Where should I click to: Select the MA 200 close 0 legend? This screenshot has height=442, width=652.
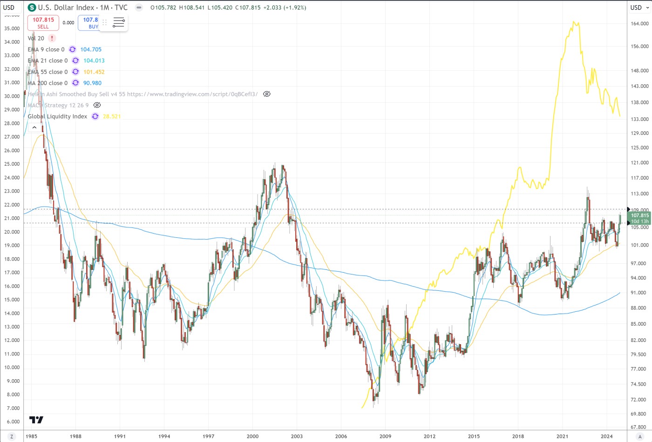(48, 83)
